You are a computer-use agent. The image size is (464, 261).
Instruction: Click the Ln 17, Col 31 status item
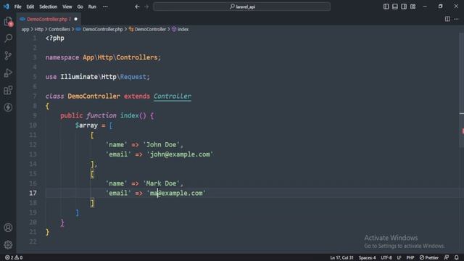point(341,258)
